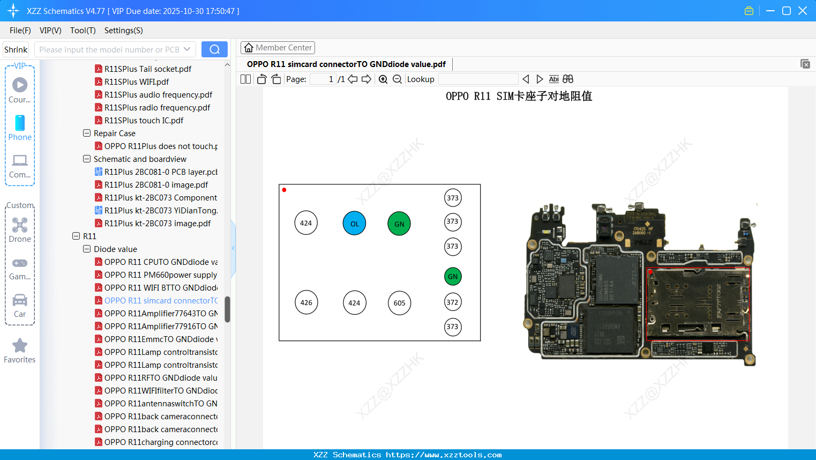Viewport: 816px width, 460px height.
Task: Click the Shrink button
Action: 16,49
